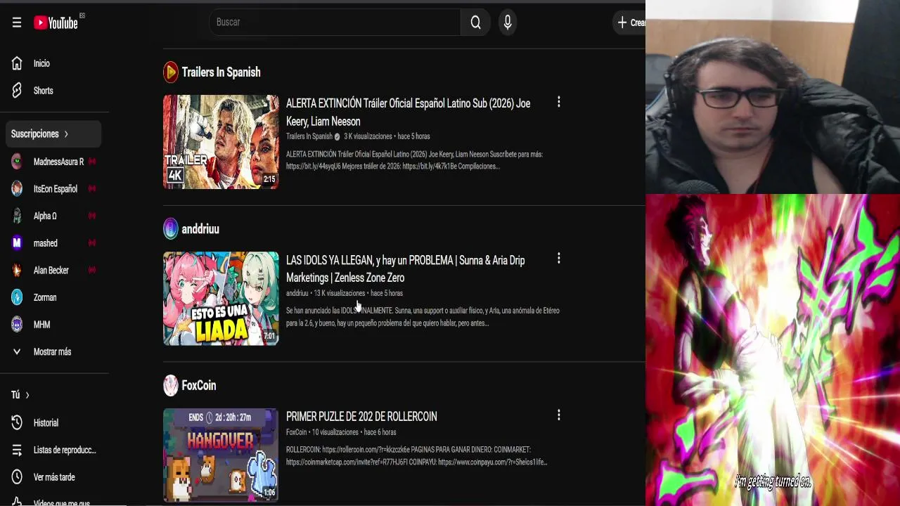Click FoxCoin channel avatar

point(171,385)
